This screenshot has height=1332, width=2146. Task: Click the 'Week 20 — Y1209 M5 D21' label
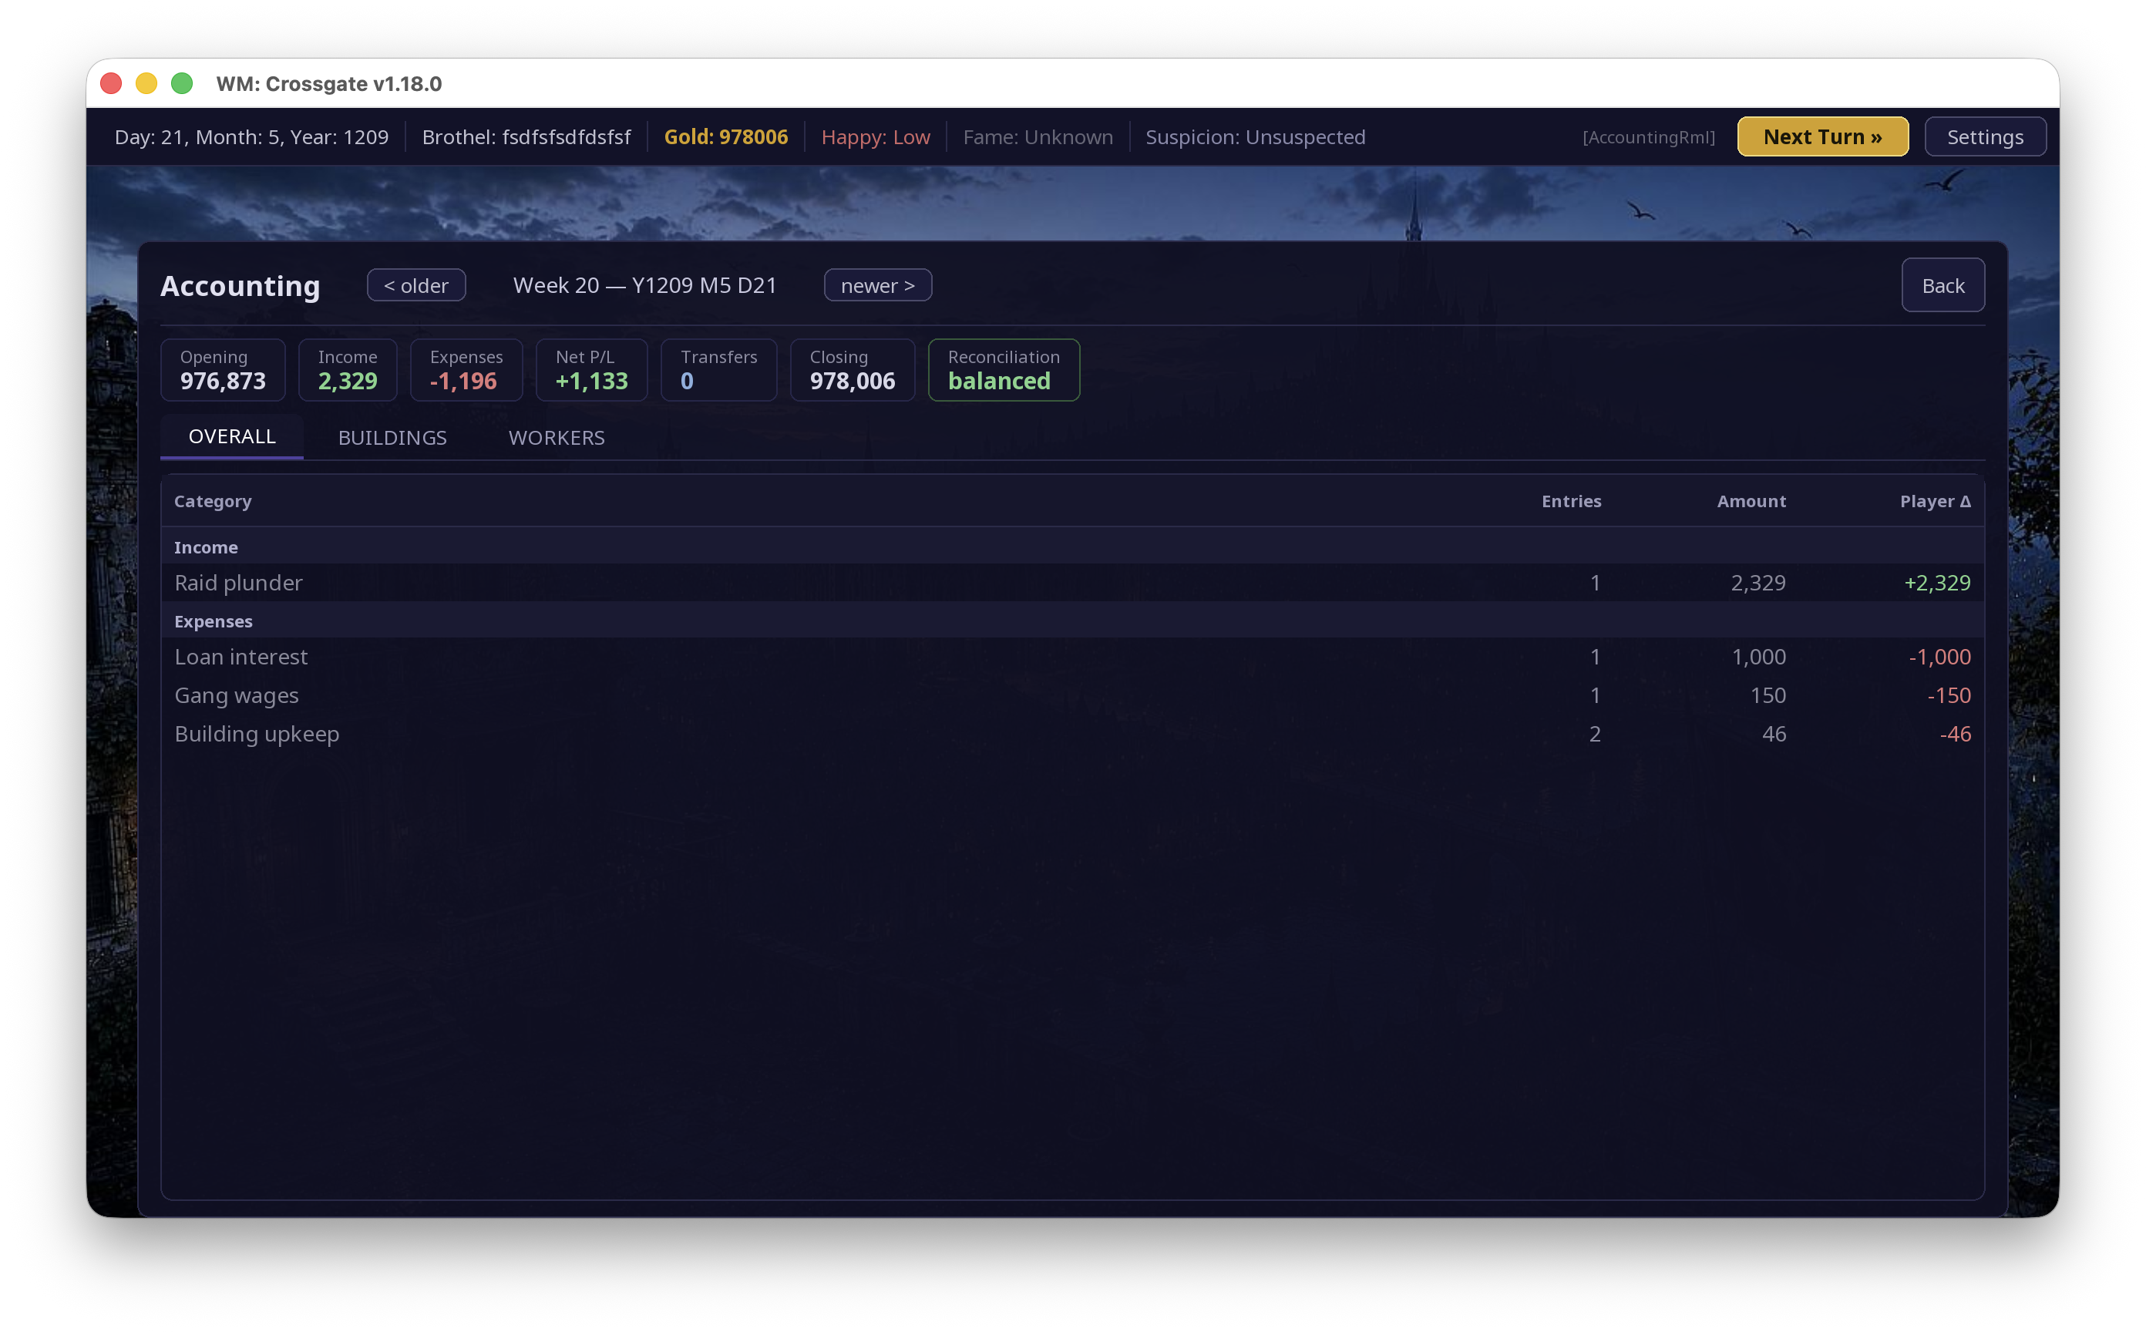(645, 284)
